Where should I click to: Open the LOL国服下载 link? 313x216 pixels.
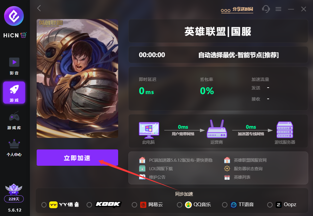[161, 169]
